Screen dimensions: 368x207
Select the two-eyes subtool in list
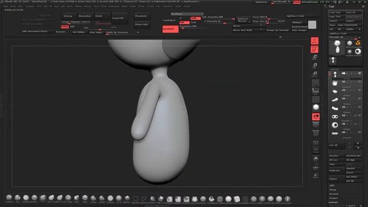[335, 117]
